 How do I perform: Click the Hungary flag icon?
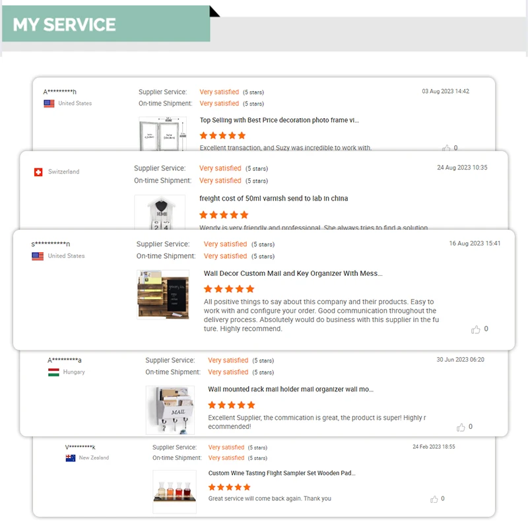point(54,372)
